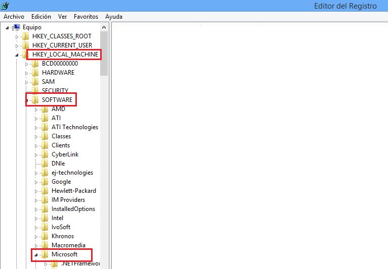Collapse the Microsoft key

point(36,255)
